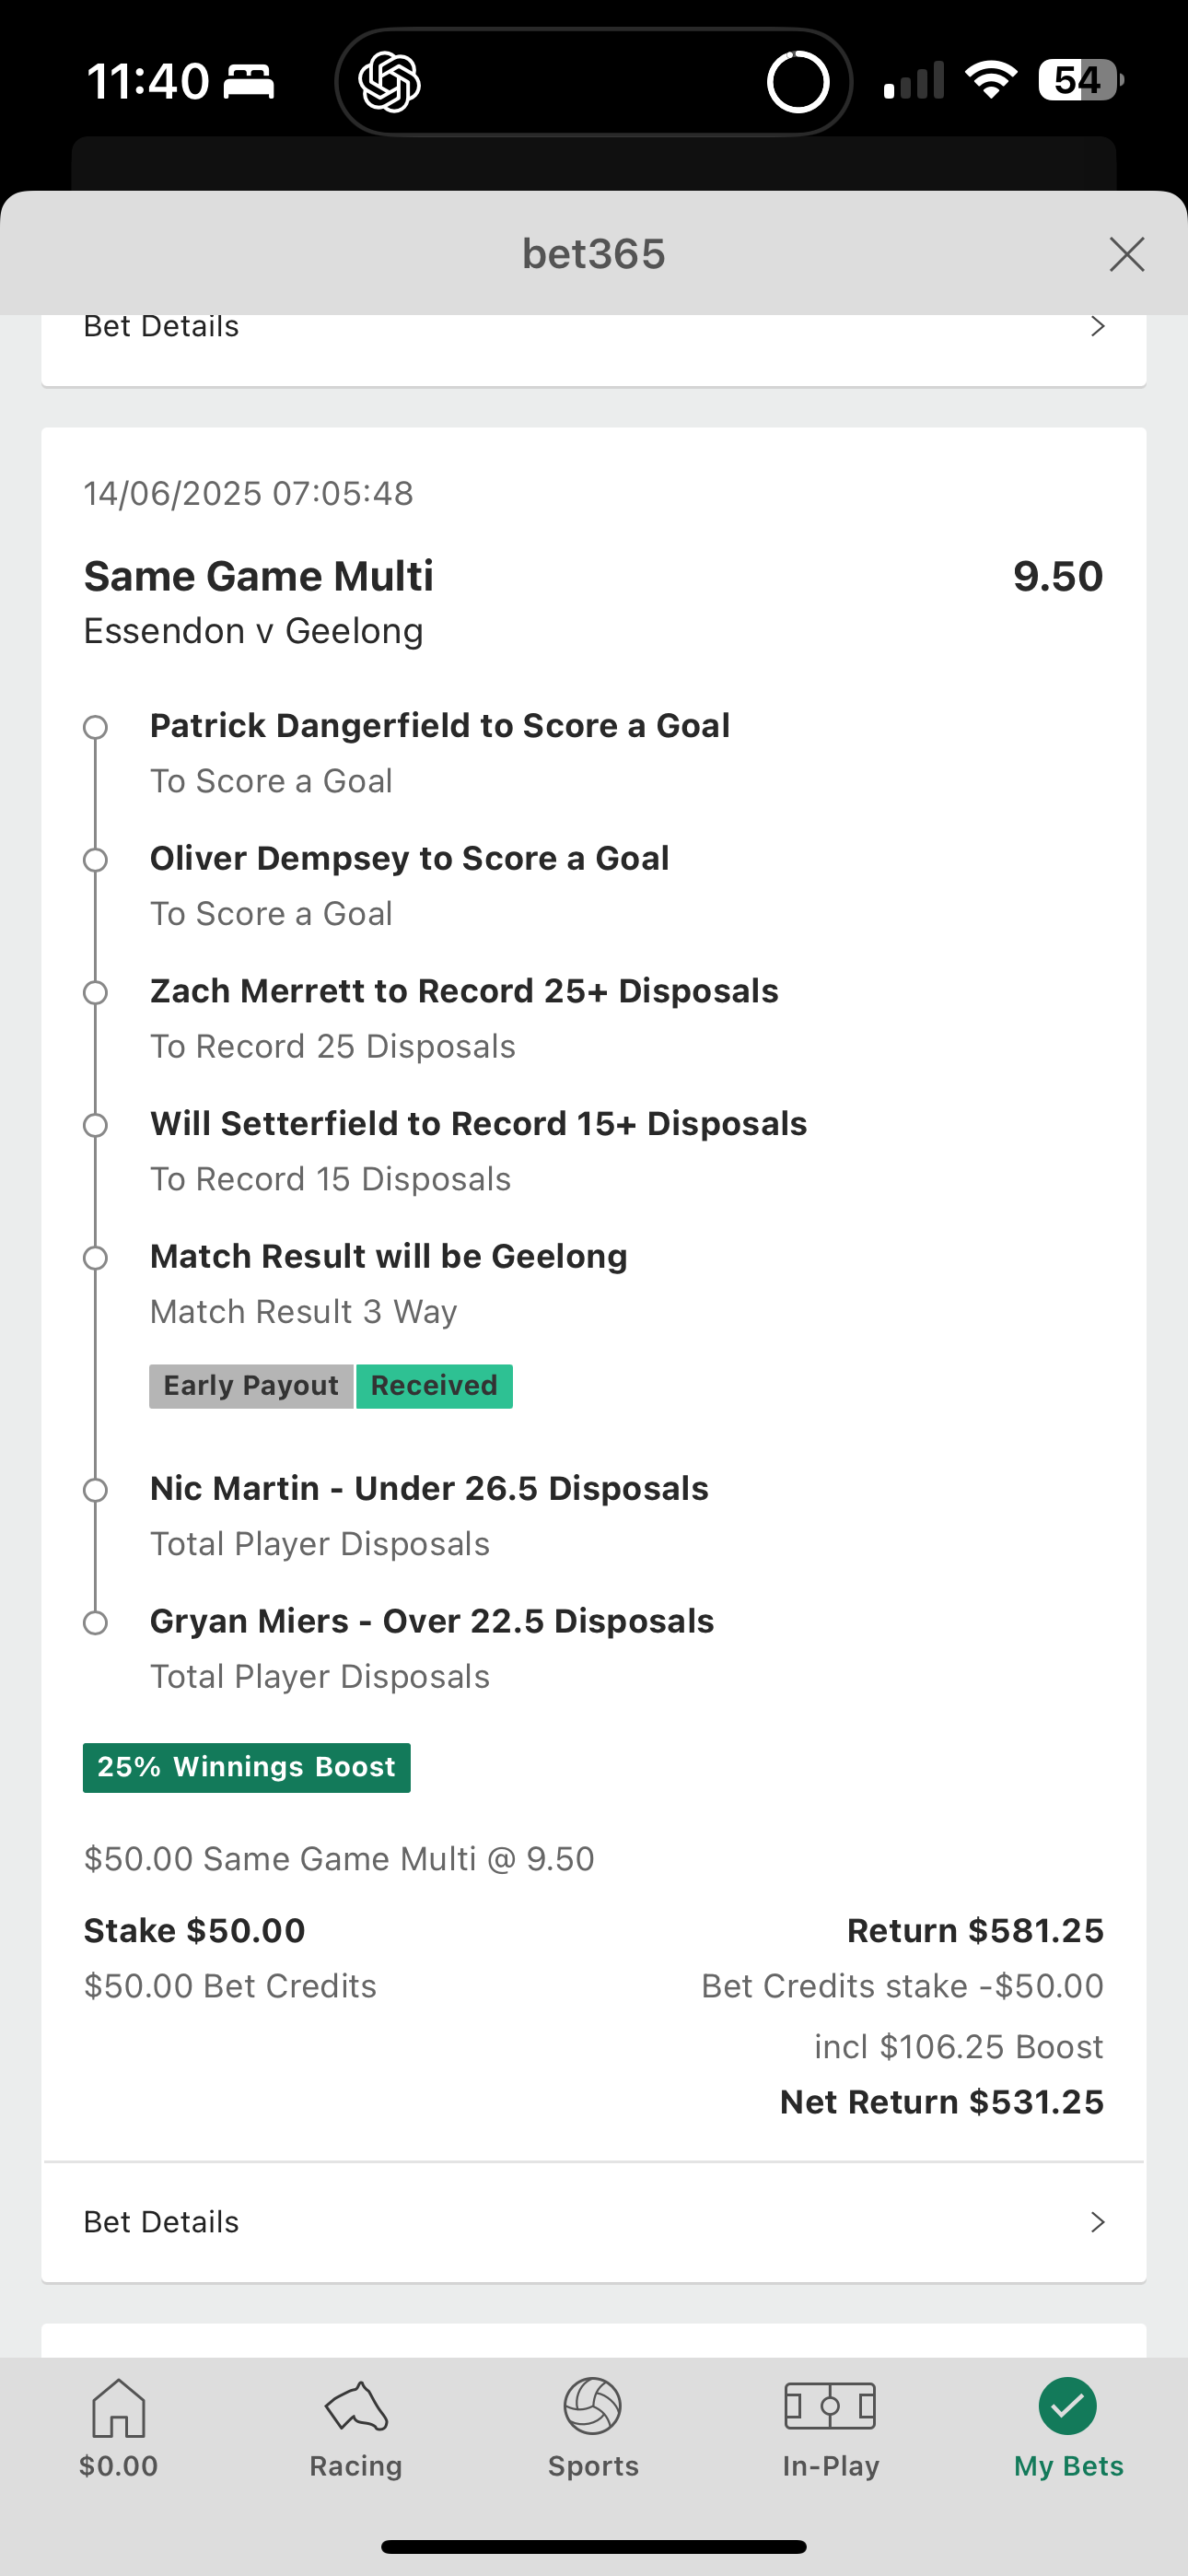Tap the Same Game Multi title
This screenshot has height=2576, width=1188.
259,576
